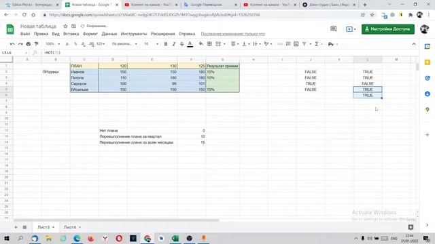Open the Расширения menu
This screenshot has width=435, height=244.
(x=163, y=34)
